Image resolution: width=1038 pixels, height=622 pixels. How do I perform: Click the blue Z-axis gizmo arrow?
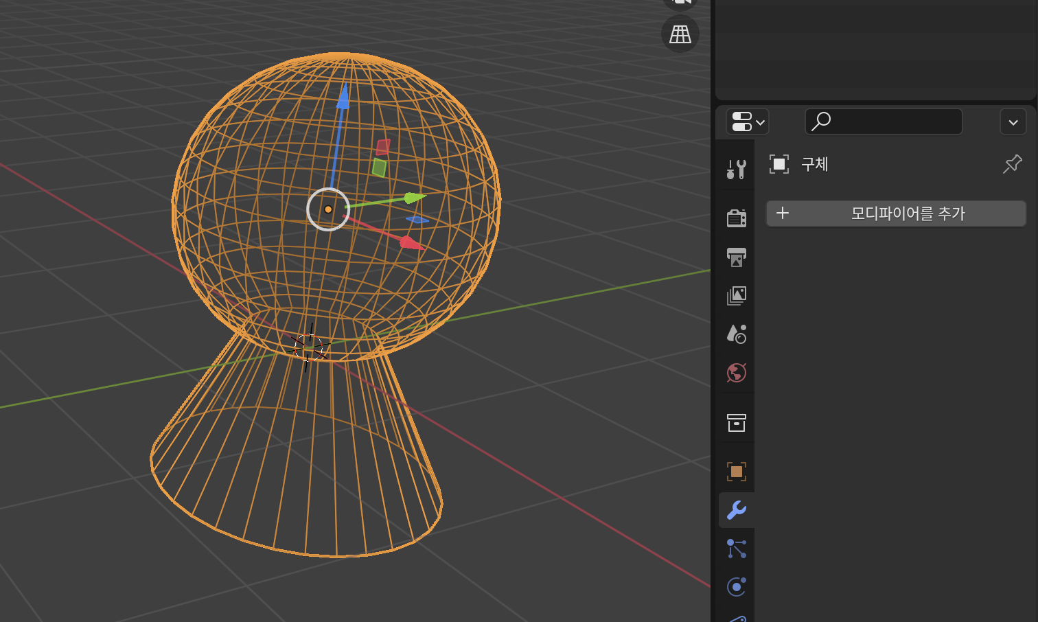point(343,96)
